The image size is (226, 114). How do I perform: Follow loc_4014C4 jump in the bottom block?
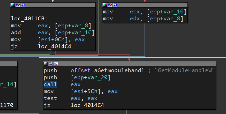tap(87, 105)
